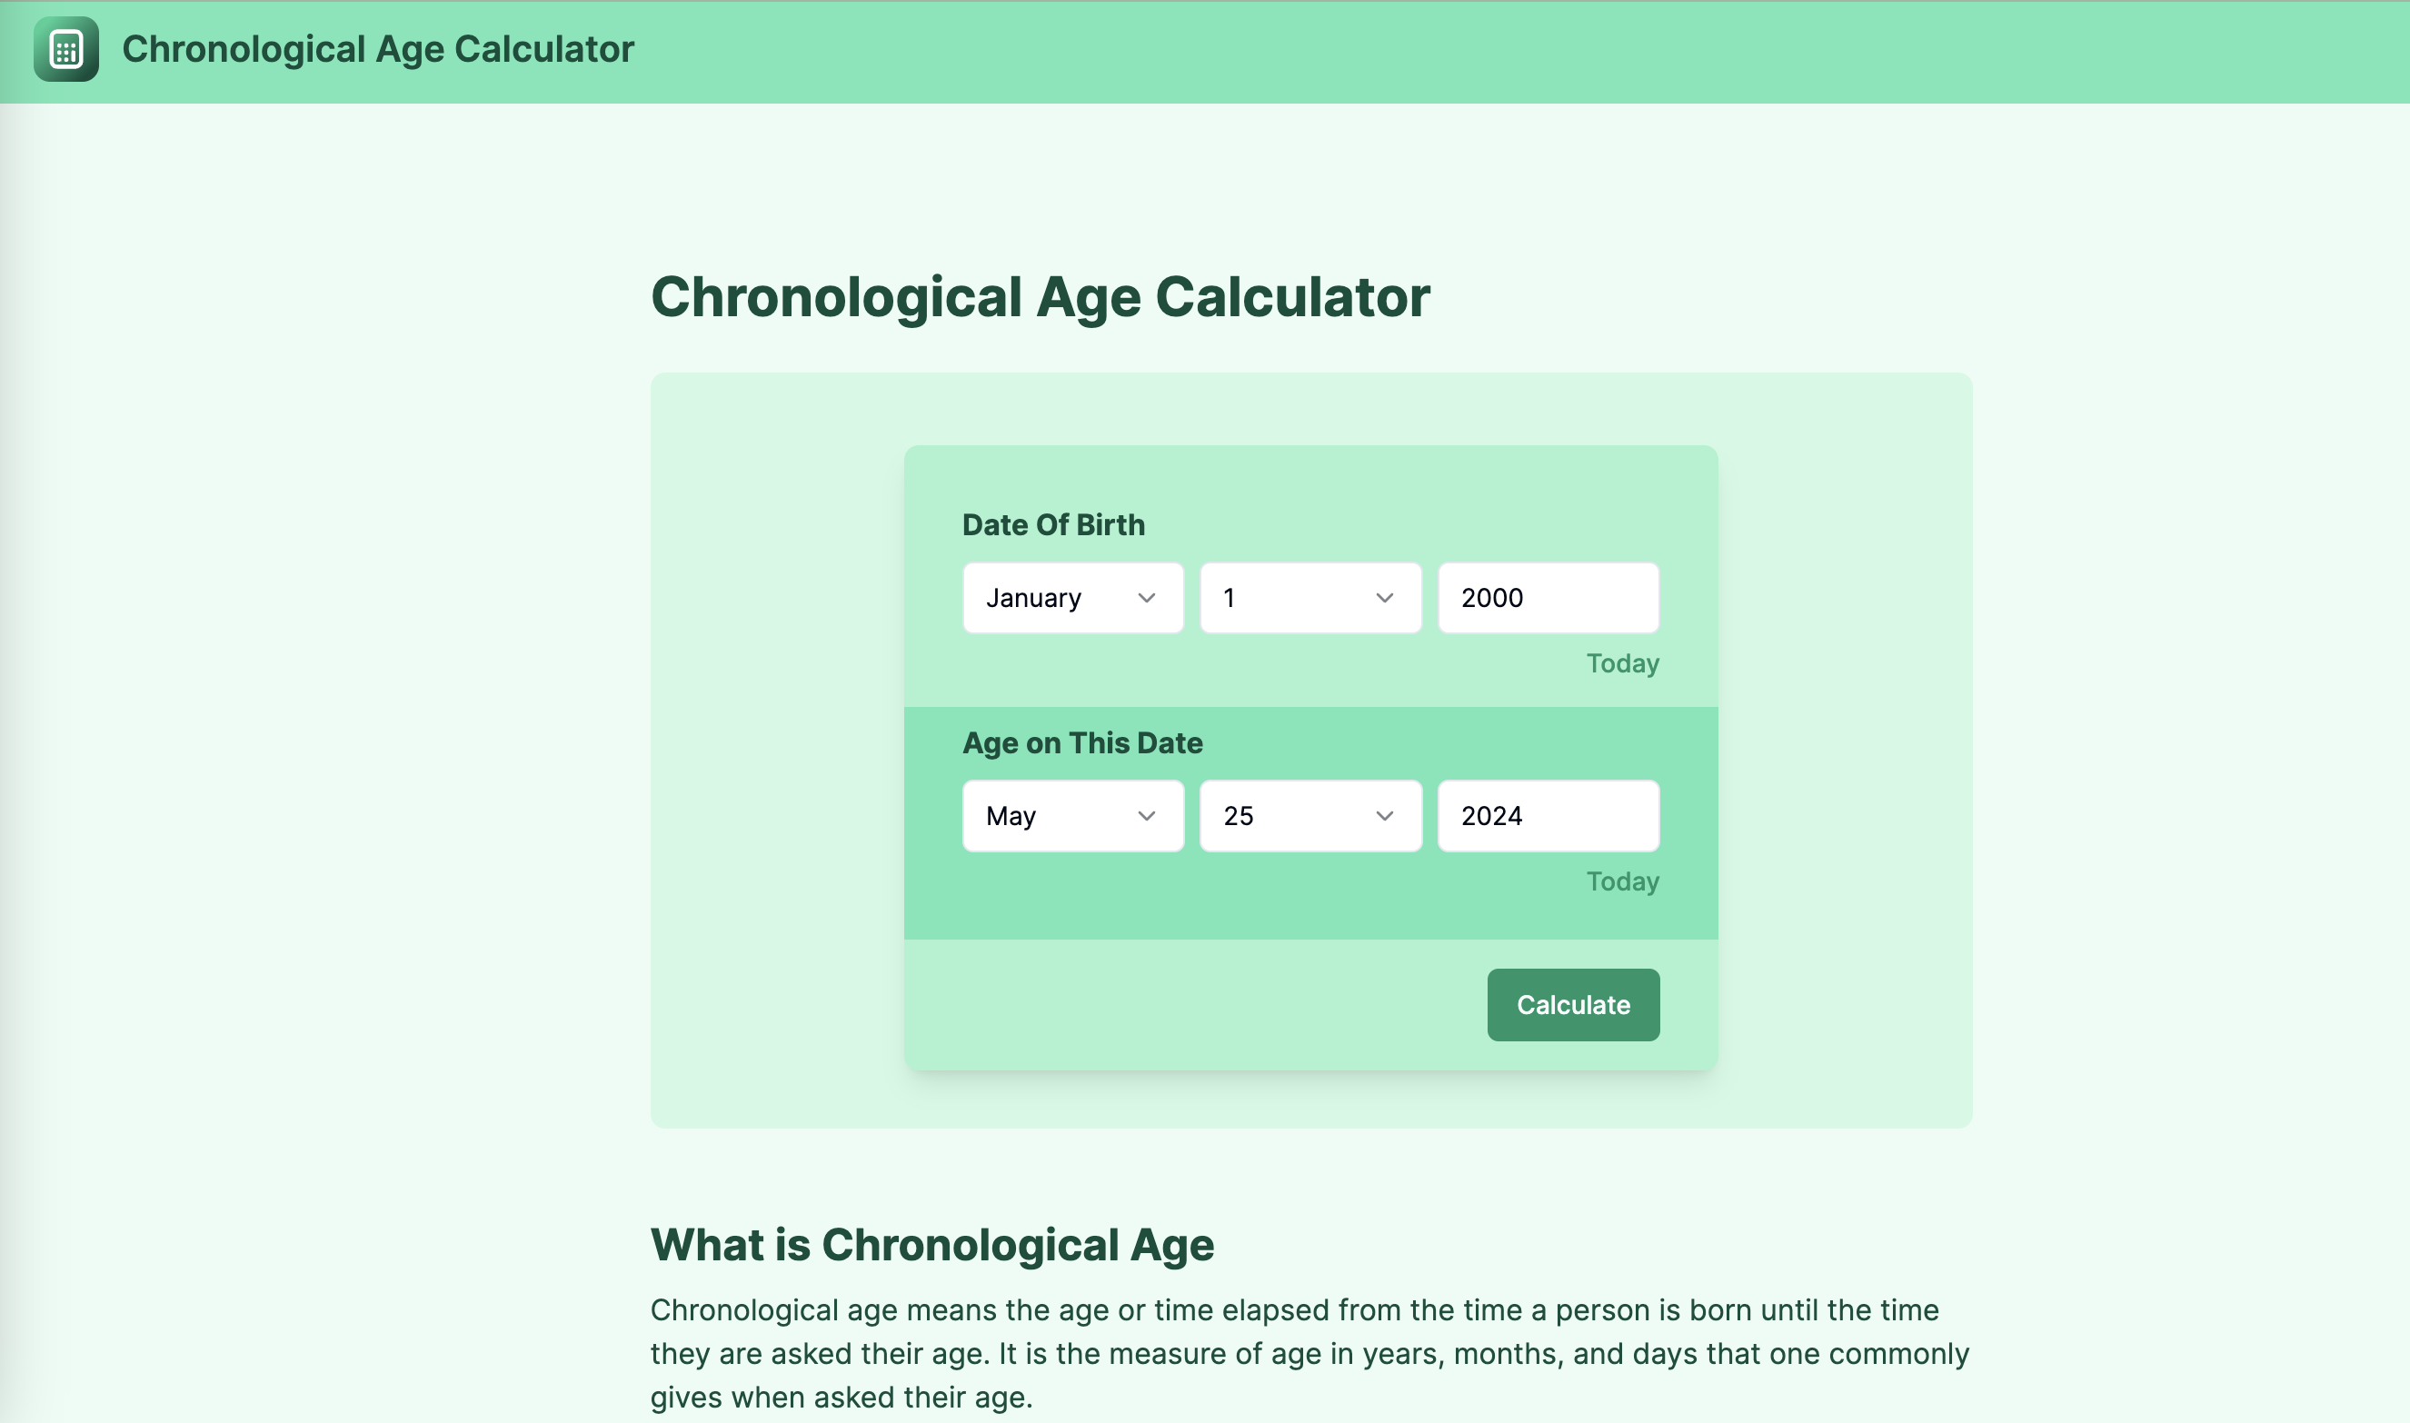Click Today below the Date Of Birth row
Viewport: 2410px width, 1423px height.
(x=1622, y=662)
